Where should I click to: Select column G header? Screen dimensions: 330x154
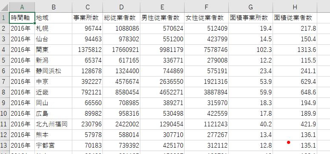[x=250, y=7]
